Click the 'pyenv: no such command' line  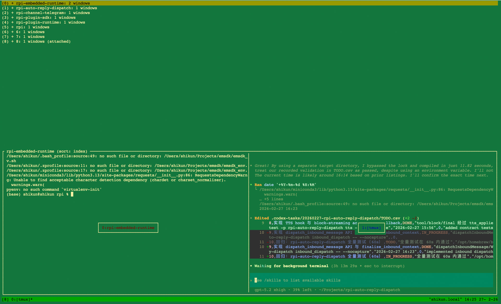tap(54, 189)
